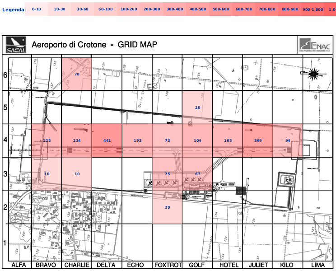This screenshot has height=271, width=336.
Task: Click the DELTA column label
Action: (x=106, y=265)
